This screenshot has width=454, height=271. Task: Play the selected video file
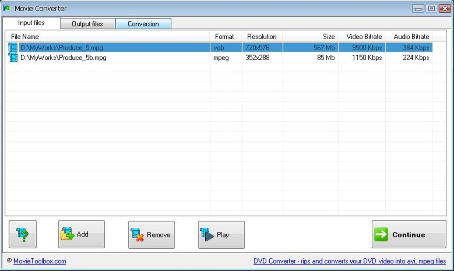(221, 235)
